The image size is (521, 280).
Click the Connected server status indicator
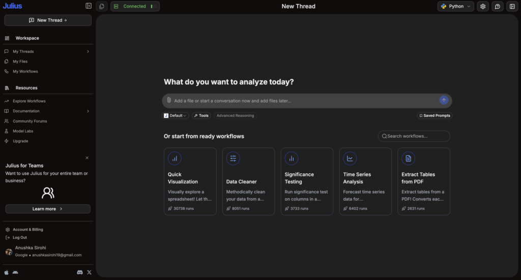click(135, 6)
